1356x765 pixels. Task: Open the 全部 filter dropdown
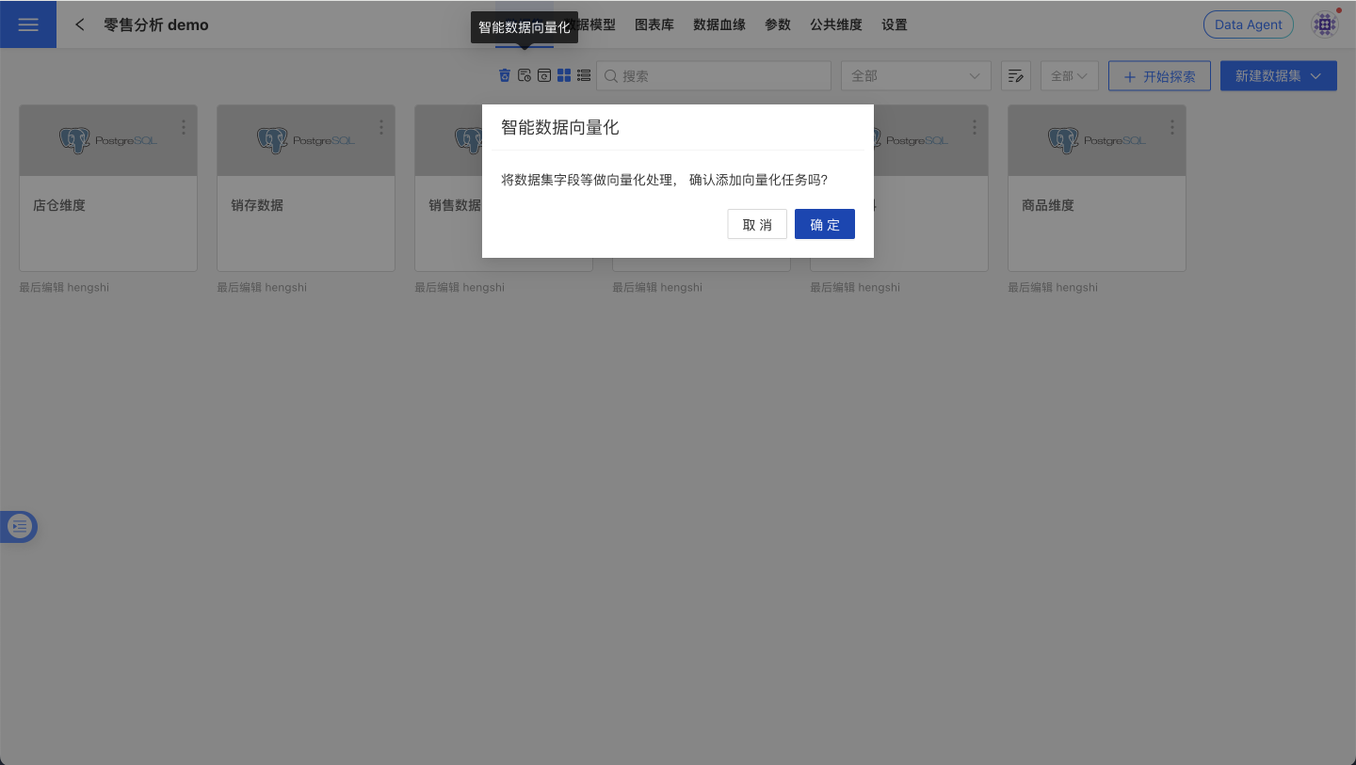point(915,75)
